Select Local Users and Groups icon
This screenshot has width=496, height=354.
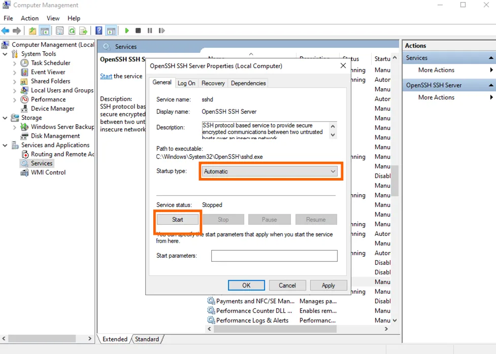pyautogui.click(x=24, y=90)
